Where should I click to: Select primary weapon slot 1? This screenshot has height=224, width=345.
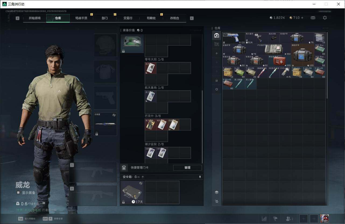coord(93,172)
